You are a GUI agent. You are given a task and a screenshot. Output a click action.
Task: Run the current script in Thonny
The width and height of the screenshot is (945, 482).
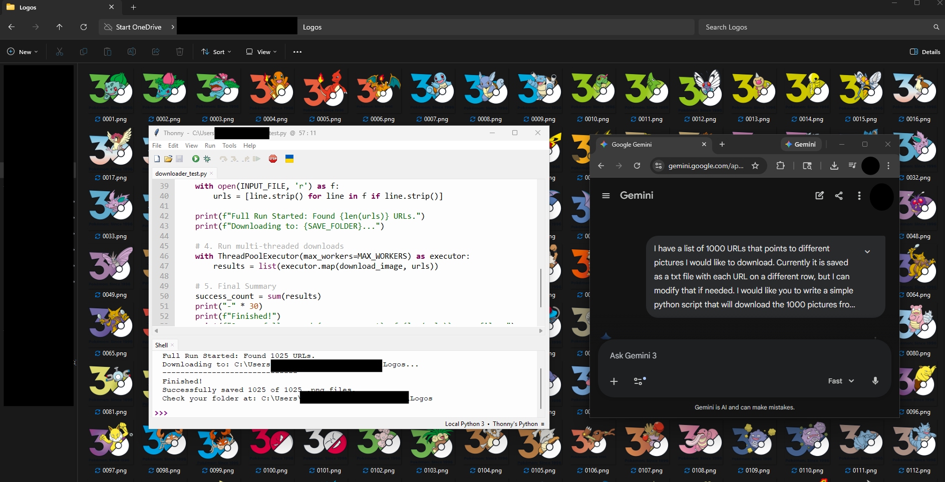tap(195, 159)
